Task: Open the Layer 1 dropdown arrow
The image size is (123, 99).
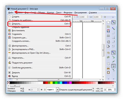Action: [57, 90]
